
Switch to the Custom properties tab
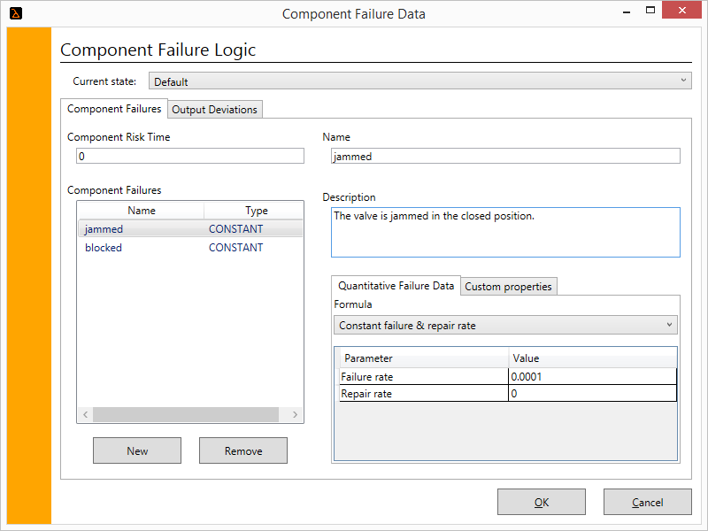(x=508, y=287)
